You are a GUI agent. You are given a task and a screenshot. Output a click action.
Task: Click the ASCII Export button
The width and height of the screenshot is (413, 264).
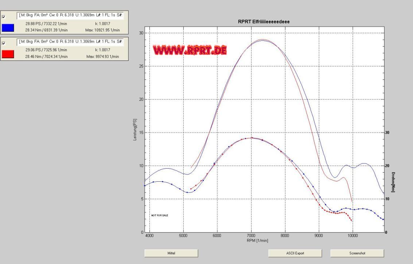(x=295, y=253)
